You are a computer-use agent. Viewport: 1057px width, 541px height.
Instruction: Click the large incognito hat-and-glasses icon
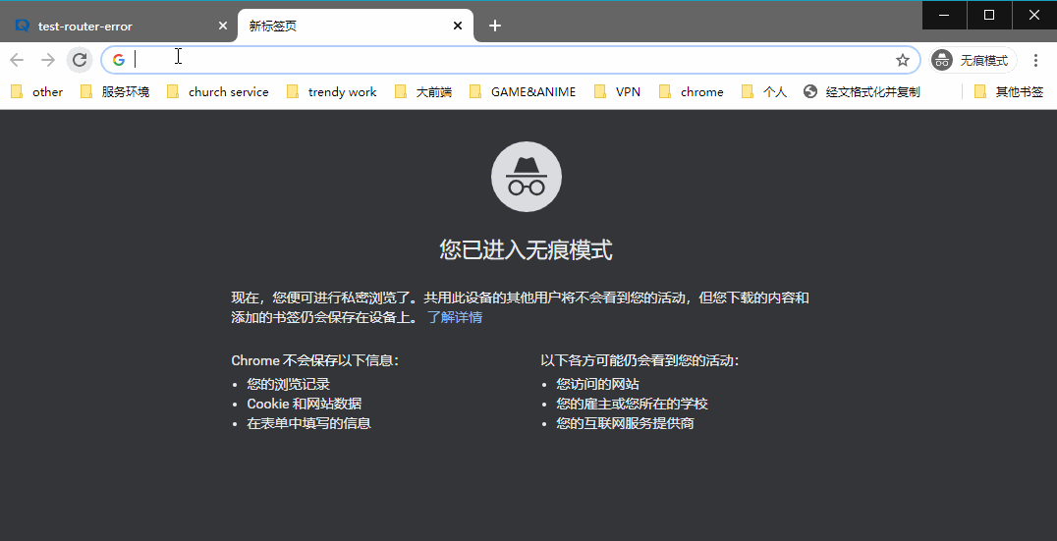coord(527,177)
